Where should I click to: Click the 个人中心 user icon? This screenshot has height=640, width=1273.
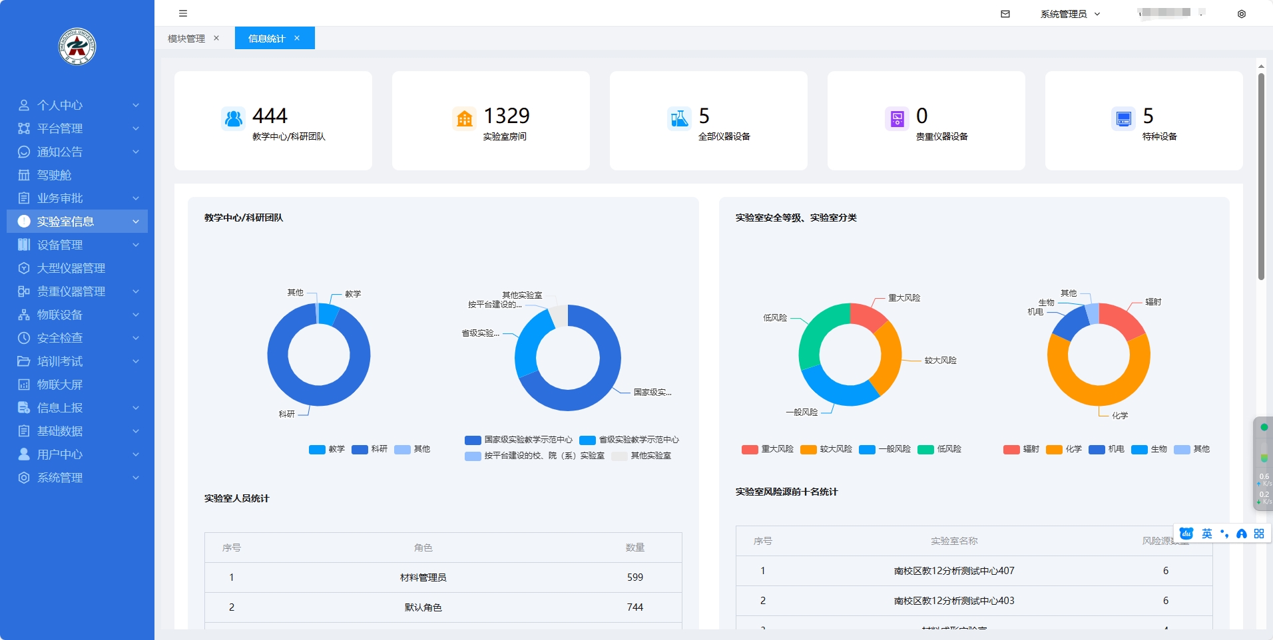point(24,105)
